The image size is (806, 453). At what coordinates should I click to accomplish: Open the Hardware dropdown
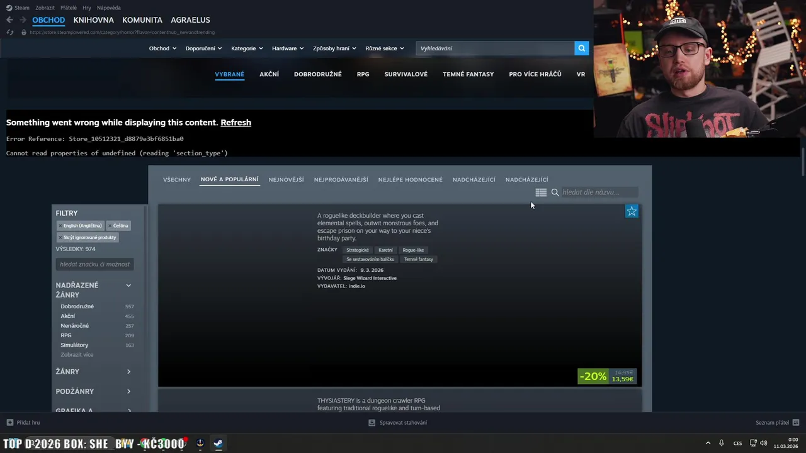click(x=288, y=48)
